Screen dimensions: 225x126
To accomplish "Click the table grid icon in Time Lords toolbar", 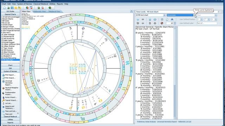I will pyautogui.click(x=162, y=19).
